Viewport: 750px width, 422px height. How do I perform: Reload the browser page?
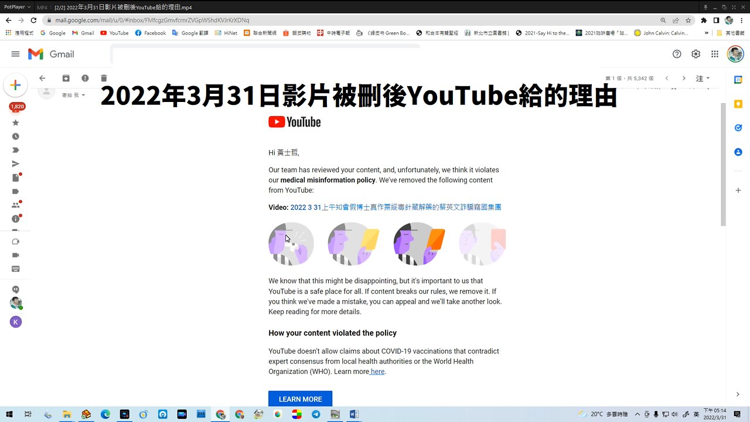point(34,20)
